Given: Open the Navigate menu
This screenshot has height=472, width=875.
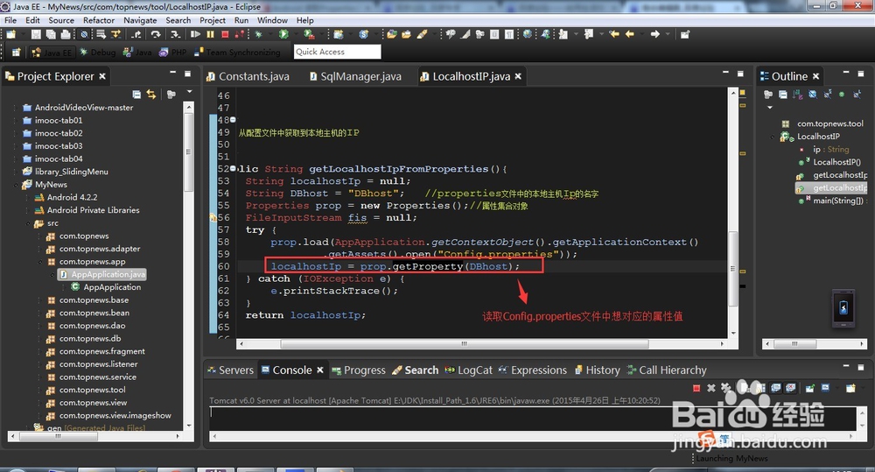Looking at the screenshot, I should [140, 20].
